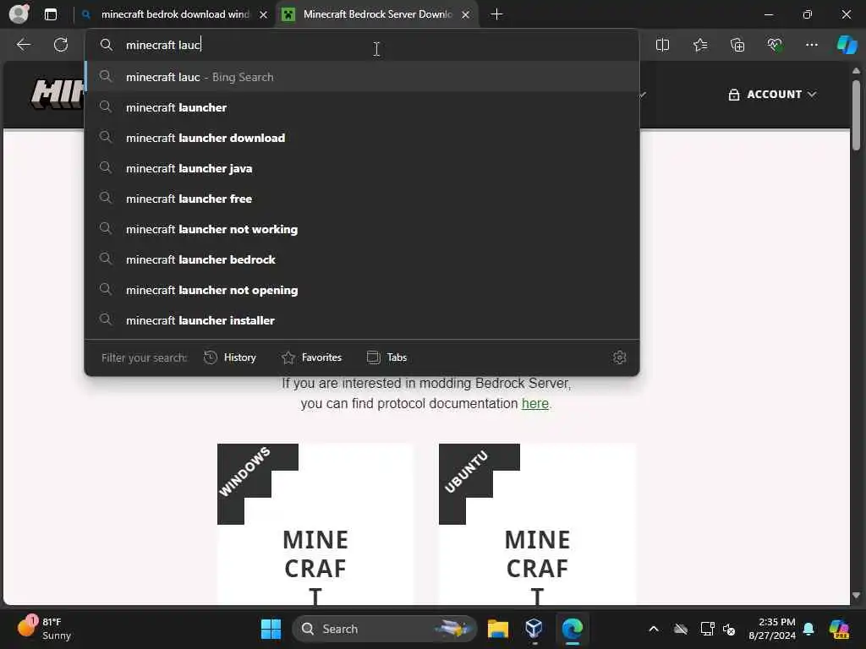866x649 pixels.
Task: Open Collections toolbar icon
Action: coord(737,46)
